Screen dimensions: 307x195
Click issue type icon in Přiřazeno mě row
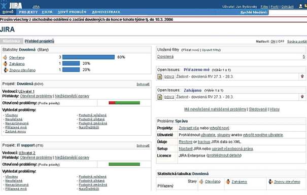160,77
